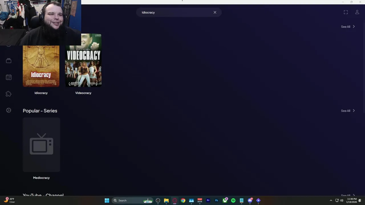This screenshot has height=205, width=365.
Task: Open Discord from the taskbar
Action: pyautogui.click(x=250, y=200)
